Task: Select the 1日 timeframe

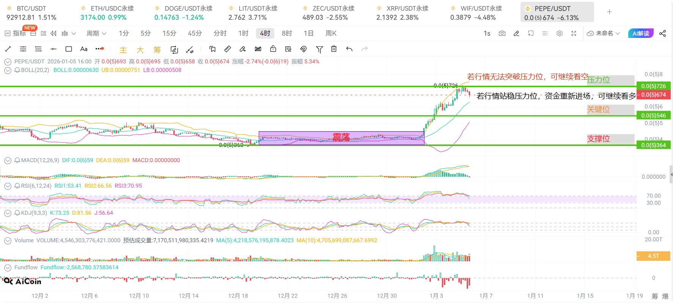Action: [308, 33]
